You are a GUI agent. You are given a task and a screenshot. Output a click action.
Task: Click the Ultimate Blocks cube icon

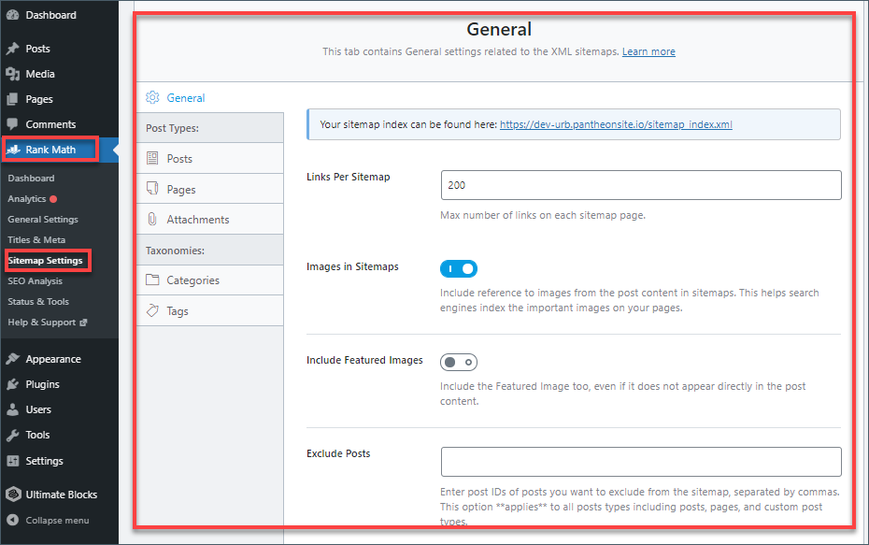coord(13,494)
